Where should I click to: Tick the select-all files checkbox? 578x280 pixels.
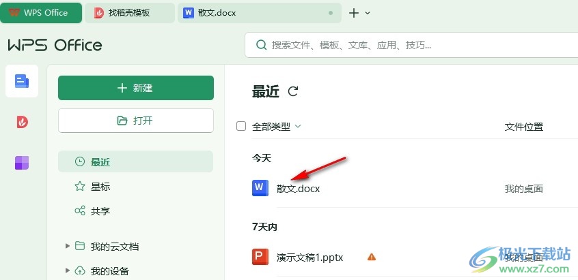(x=241, y=127)
